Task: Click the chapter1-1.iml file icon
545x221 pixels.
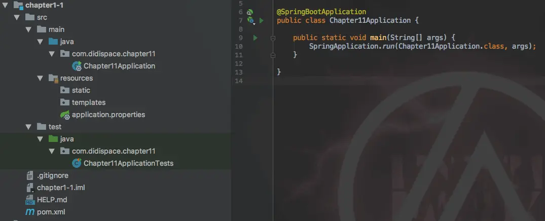Action: pos(30,188)
